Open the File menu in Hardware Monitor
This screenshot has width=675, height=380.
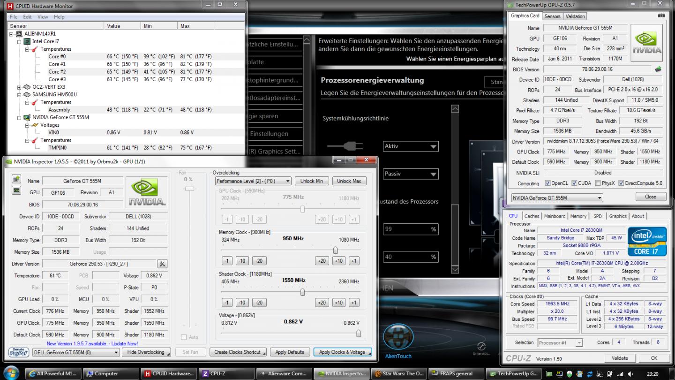[14, 17]
